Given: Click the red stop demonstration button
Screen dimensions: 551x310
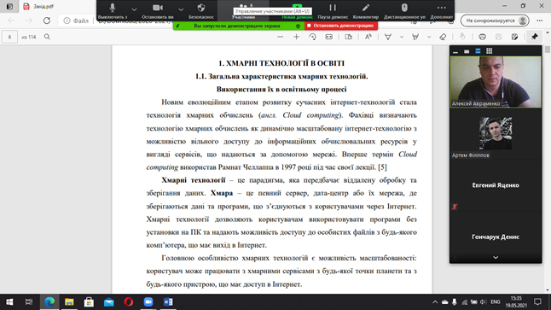Looking at the screenshot, I should pos(341,26).
